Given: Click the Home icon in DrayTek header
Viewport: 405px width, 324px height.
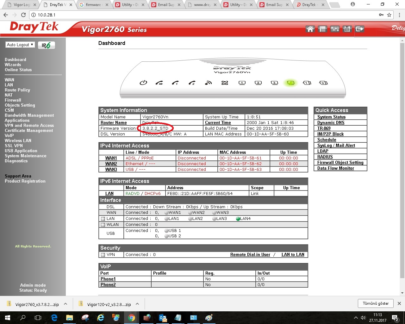Looking at the screenshot, I should pyautogui.click(x=310, y=29).
